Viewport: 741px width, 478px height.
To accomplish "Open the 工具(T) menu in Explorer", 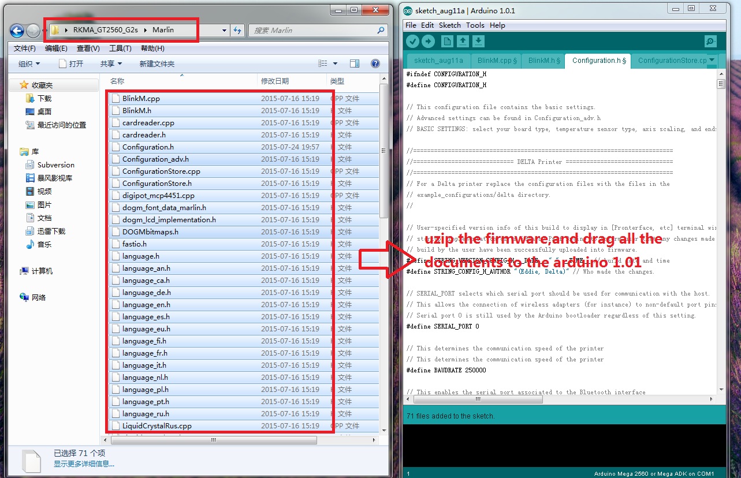I will 120,48.
